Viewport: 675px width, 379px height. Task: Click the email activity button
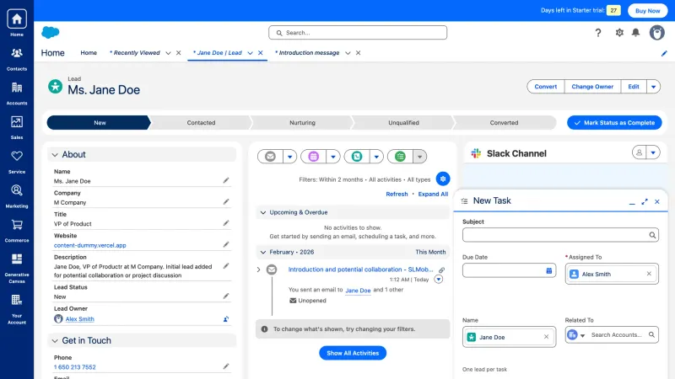(x=270, y=157)
